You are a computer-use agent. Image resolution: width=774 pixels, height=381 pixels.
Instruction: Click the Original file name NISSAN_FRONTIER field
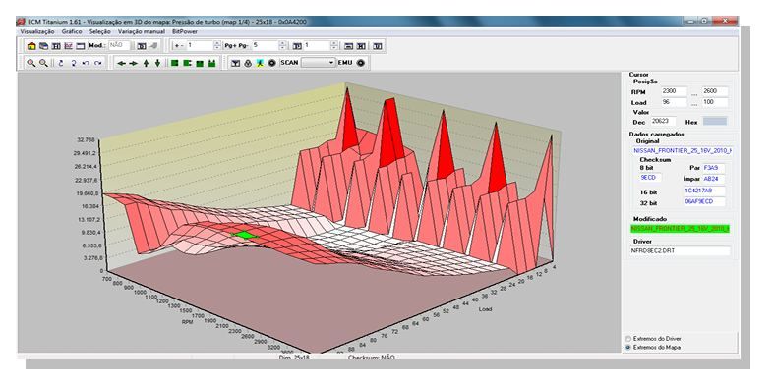pyautogui.click(x=683, y=150)
